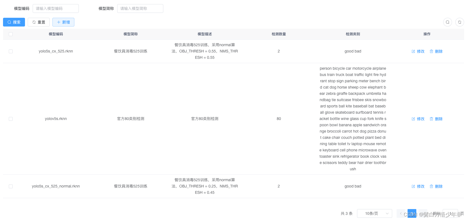Click the 模型简称 column header

[x=131, y=34]
